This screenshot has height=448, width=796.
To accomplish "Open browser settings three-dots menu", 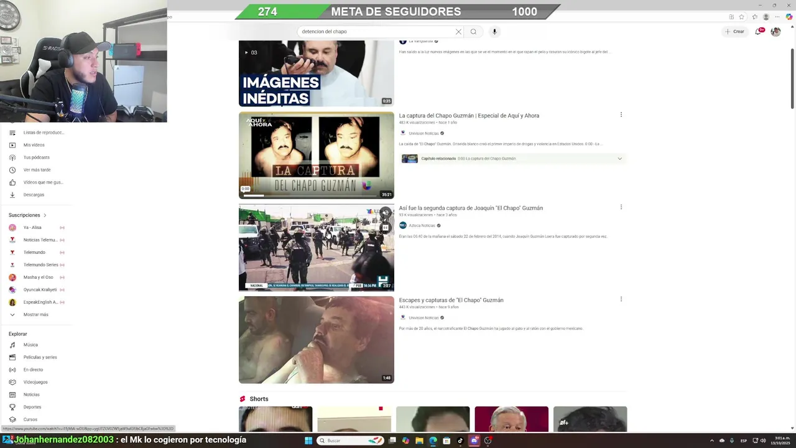I will coord(778,17).
